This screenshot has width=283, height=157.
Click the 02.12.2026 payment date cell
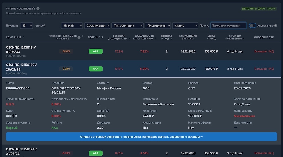[188, 153]
